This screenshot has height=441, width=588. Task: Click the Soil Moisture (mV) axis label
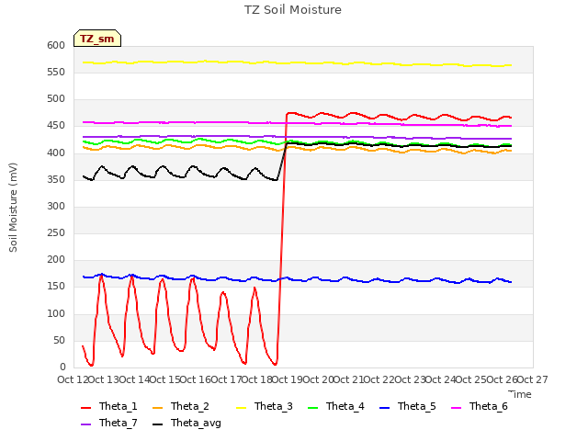click(x=13, y=208)
